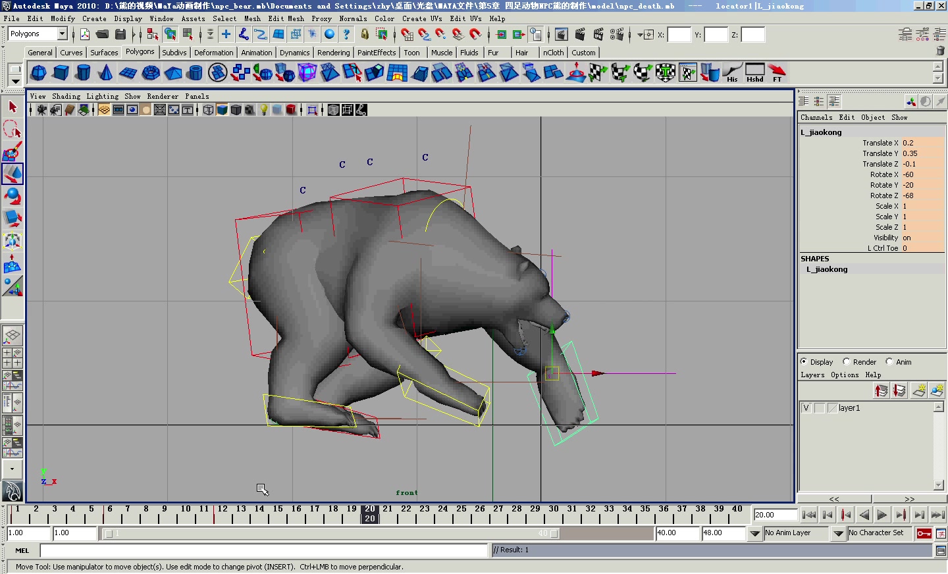Open the IPR render icon
The image size is (948, 574).
(598, 34)
